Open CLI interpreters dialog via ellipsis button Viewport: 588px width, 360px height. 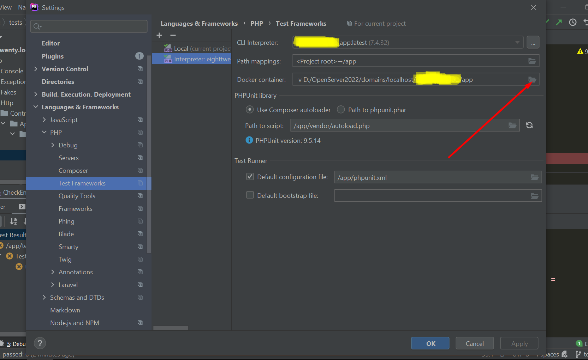[x=533, y=42]
